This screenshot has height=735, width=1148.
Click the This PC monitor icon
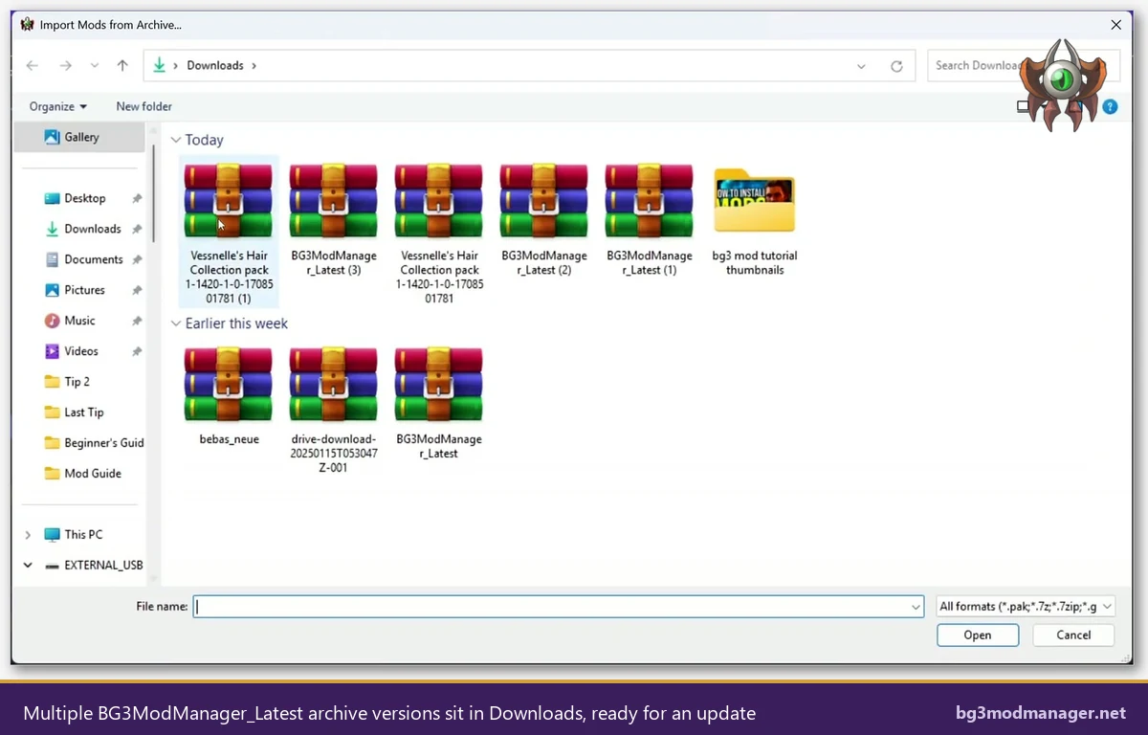click(53, 535)
